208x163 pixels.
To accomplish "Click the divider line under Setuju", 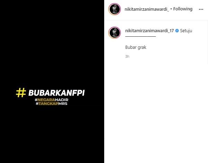I will 141,36.
